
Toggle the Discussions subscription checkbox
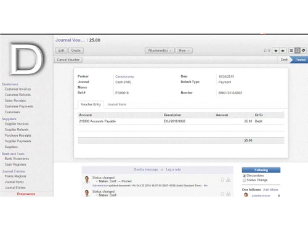[x=244, y=176]
